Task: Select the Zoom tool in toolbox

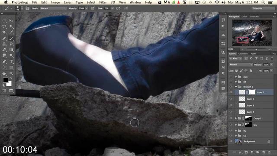Action: pyautogui.click(x=11, y=73)
